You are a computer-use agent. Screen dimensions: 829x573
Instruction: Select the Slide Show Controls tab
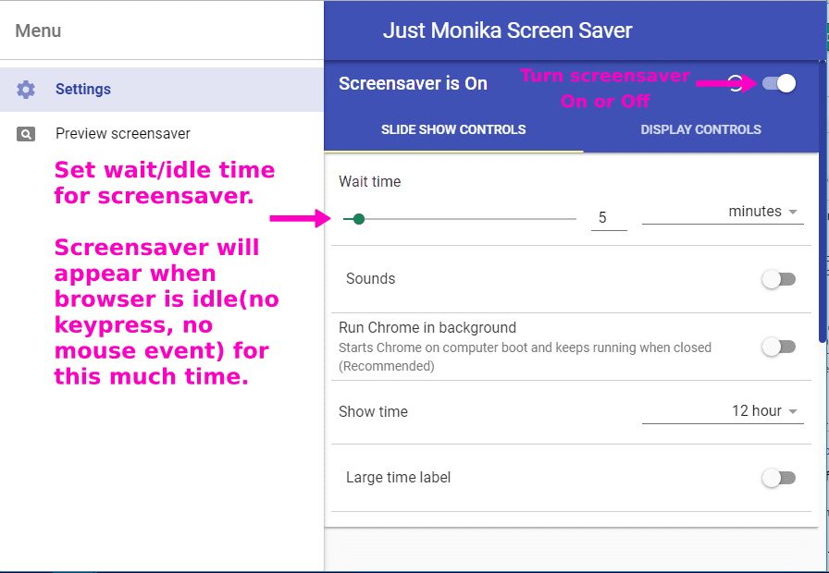coord(452,129)
